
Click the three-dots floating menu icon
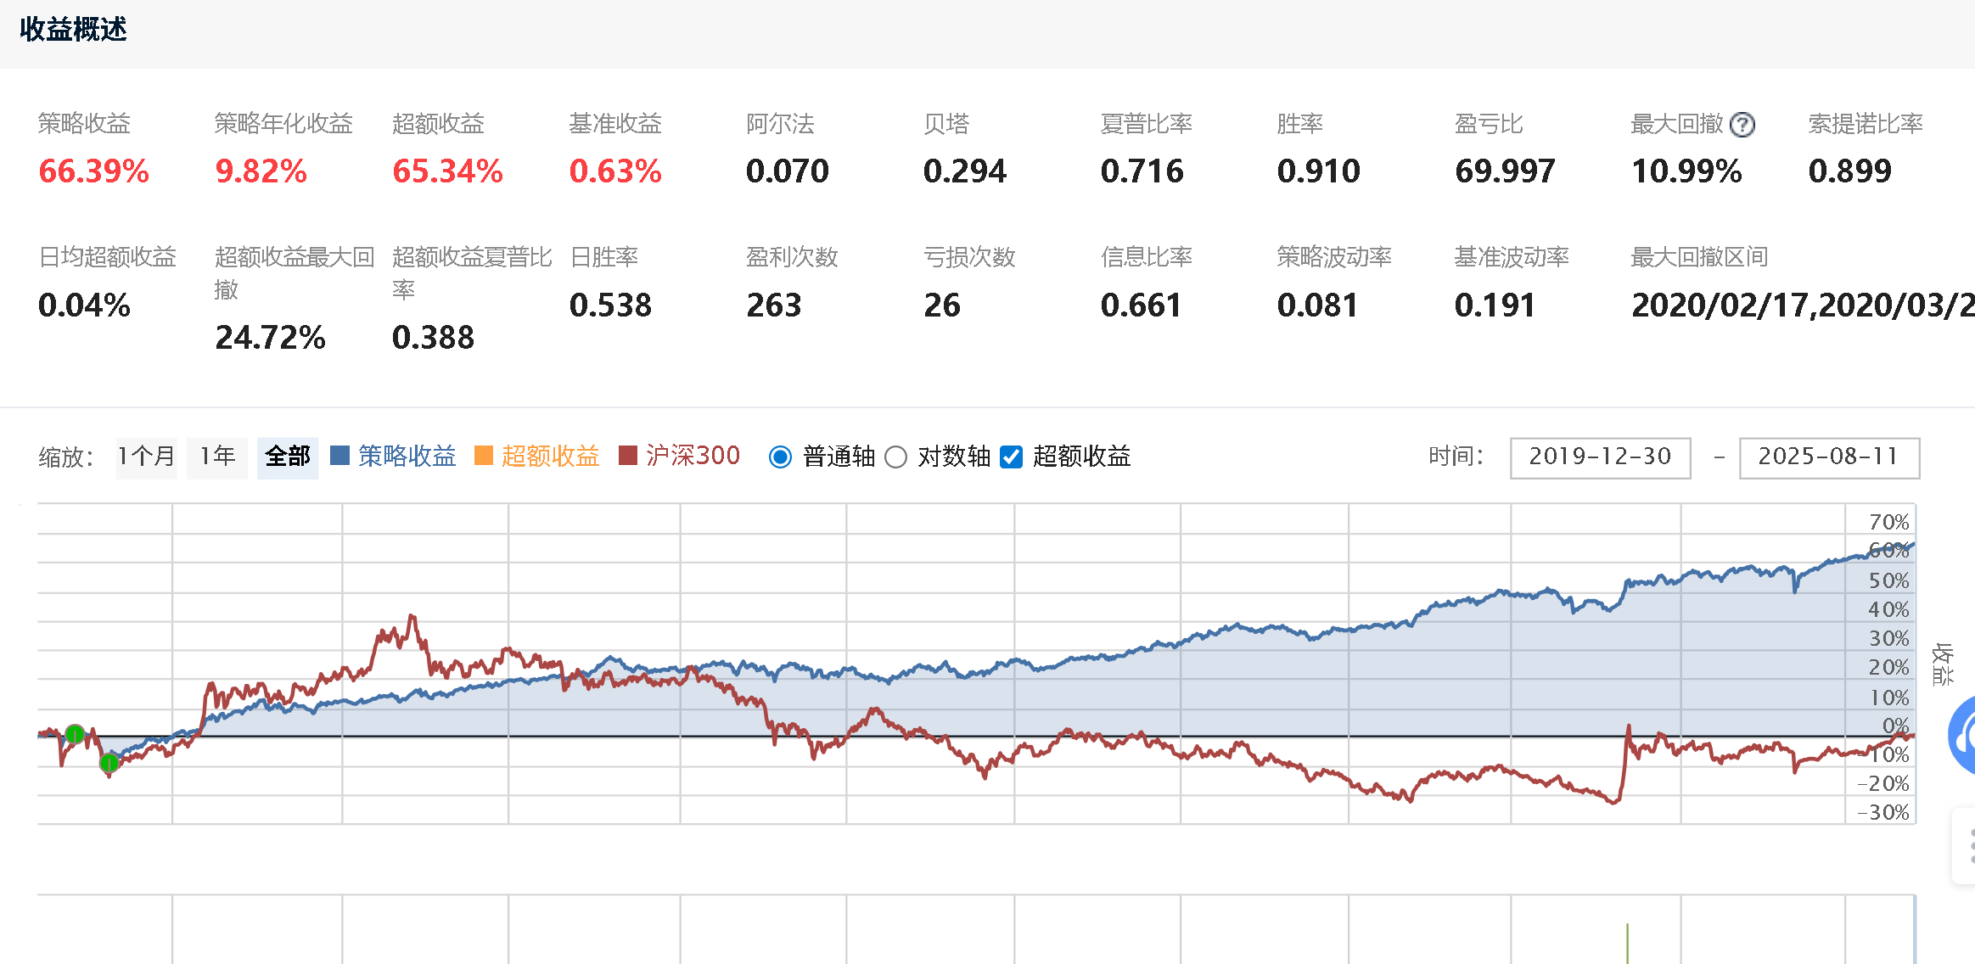[1970, 847]
